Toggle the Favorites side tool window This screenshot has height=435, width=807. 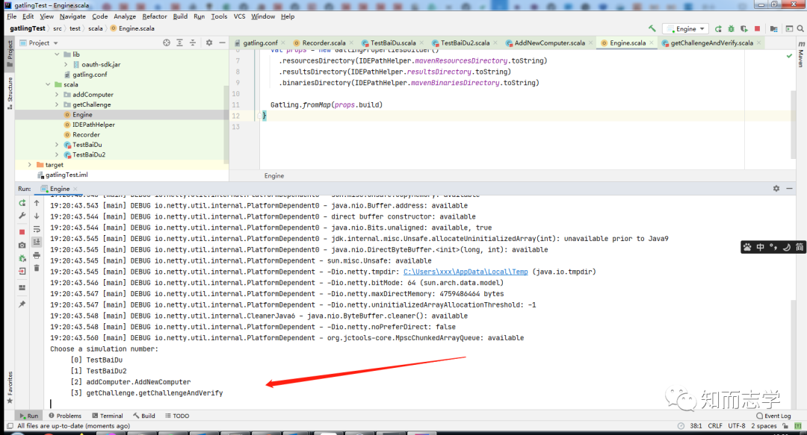coord(9,387)
